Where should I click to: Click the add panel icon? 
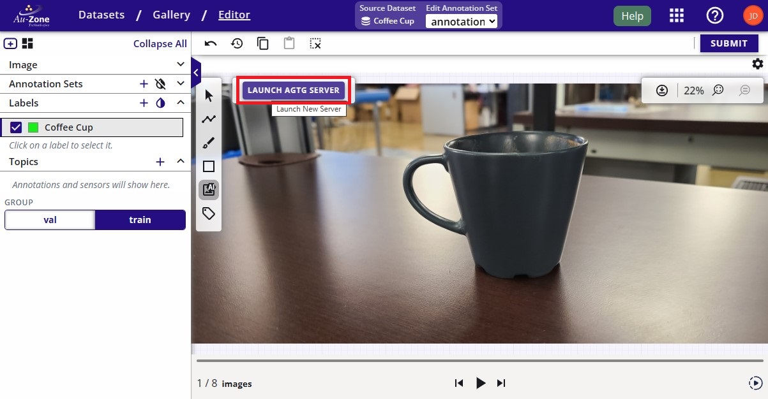click(10, 43)
